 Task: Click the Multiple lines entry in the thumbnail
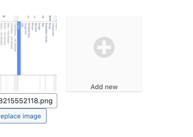(29, 30)
